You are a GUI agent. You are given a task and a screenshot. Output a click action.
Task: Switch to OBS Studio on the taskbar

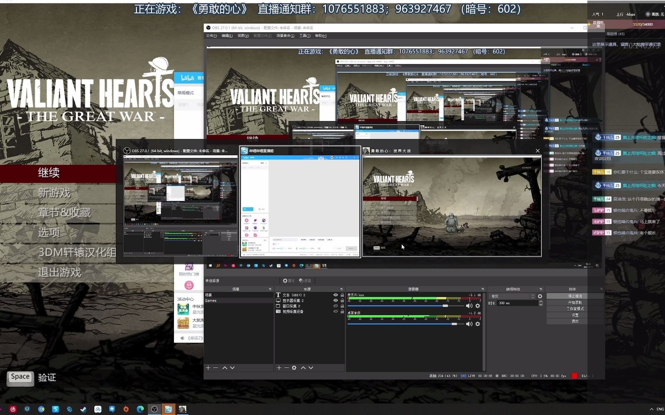154,409
